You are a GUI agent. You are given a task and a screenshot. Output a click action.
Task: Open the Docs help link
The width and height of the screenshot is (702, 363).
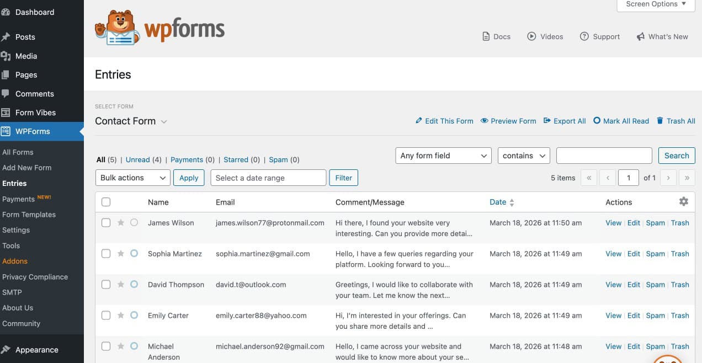coord(496,36)
